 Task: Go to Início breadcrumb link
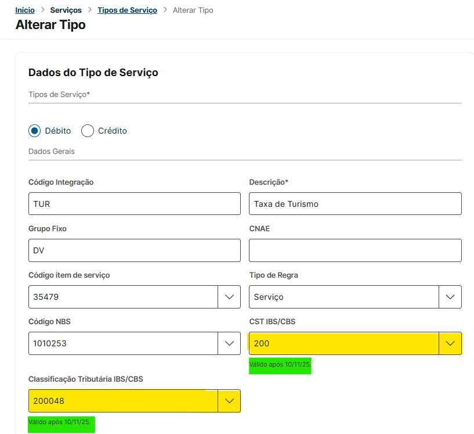click(x=25, y=10)
